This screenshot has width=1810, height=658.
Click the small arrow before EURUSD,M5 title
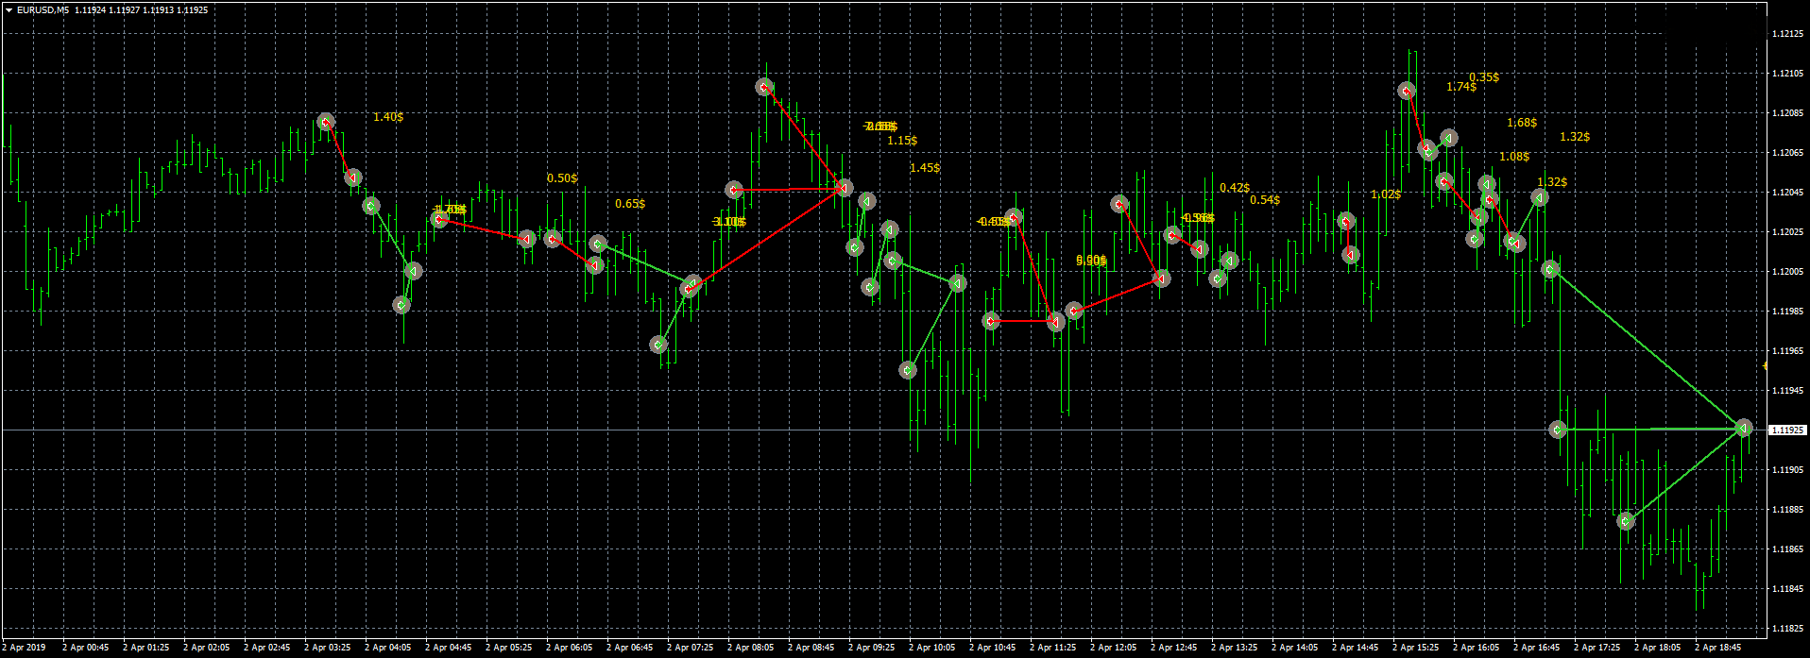tap(9, 10)
